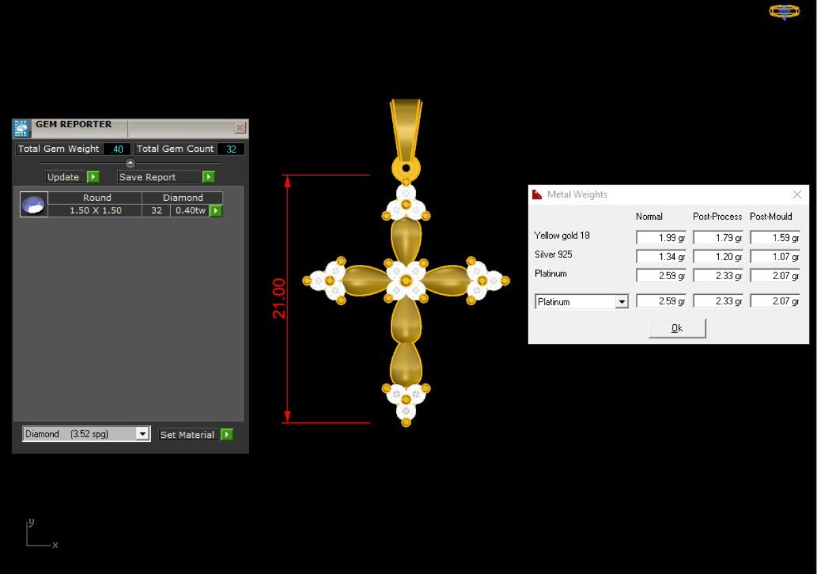Click the green arrow beside Set Material
Viewport: 817px width, 574px height.
(227, 434)
